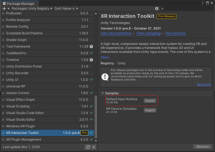This screenshot has height=152, width=215.
Task: Expand the Universal RP package versions
Action: coord(3,86)
